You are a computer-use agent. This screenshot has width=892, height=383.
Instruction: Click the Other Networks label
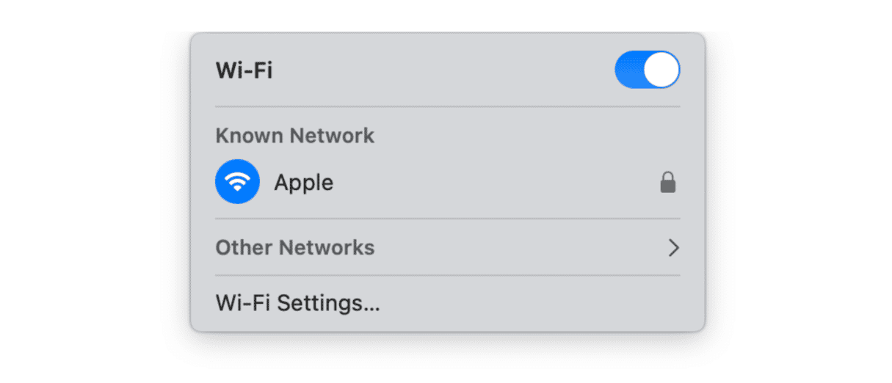(294, 248)
